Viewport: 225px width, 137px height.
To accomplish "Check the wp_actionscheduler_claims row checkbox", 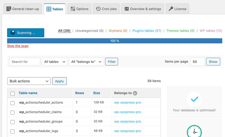I will coord(12,113).
